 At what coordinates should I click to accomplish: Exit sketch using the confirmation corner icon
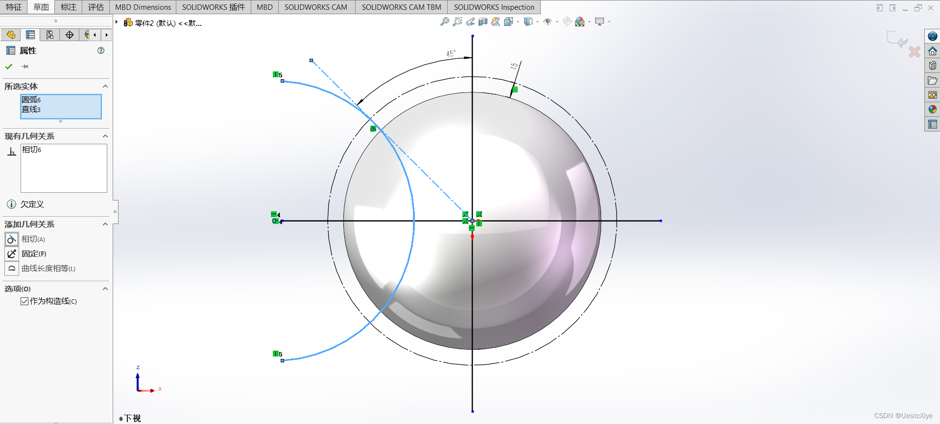point(897,39)
